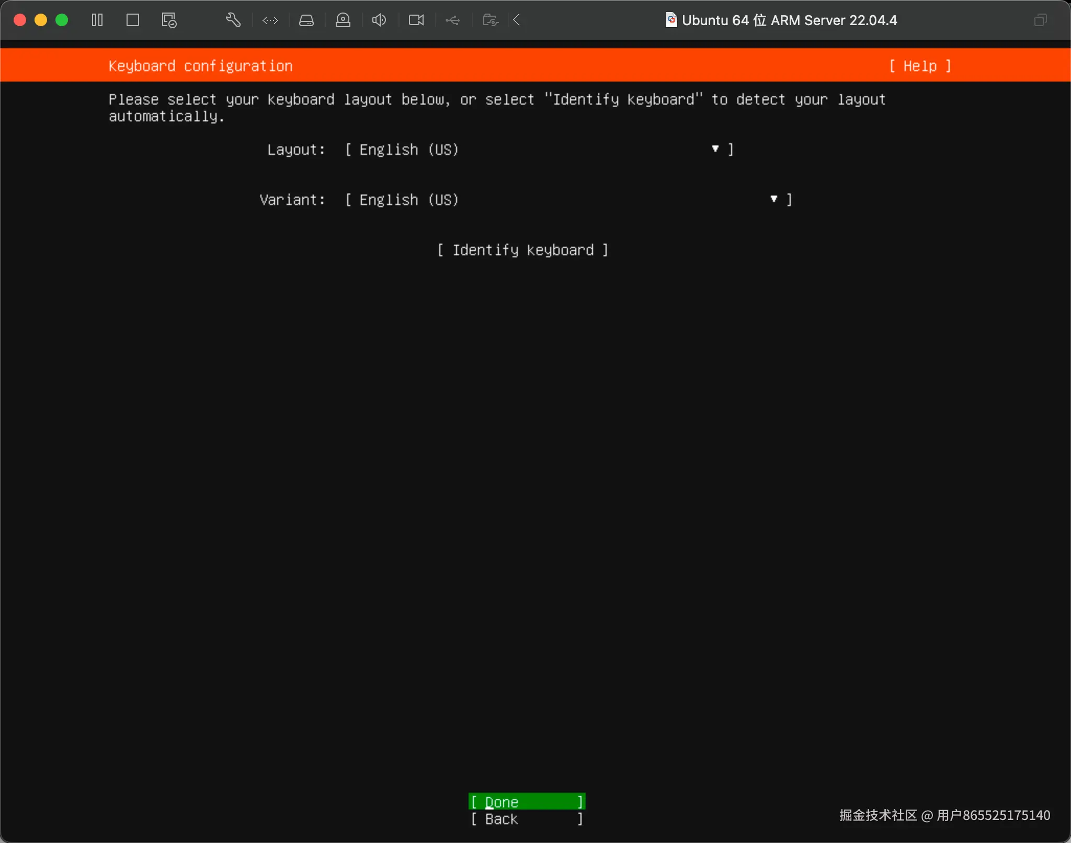
Task: Click the network adapter icon
Action: (x=270, y=20)
